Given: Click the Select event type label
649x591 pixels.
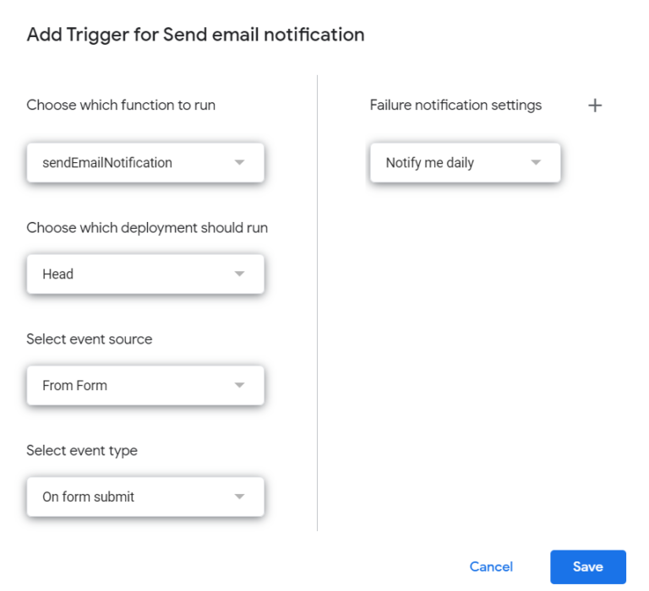Looking at the screenshot, I should click(82, 451).
